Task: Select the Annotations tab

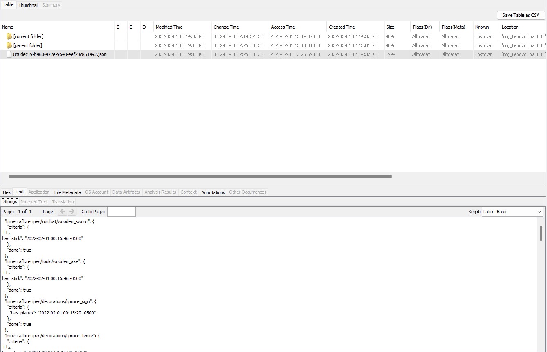Action: click(213, 192)
